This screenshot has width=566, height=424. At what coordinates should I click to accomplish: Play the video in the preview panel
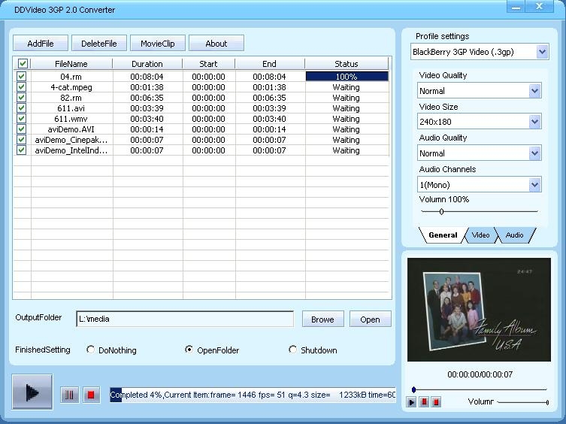[x=411, y=402]
